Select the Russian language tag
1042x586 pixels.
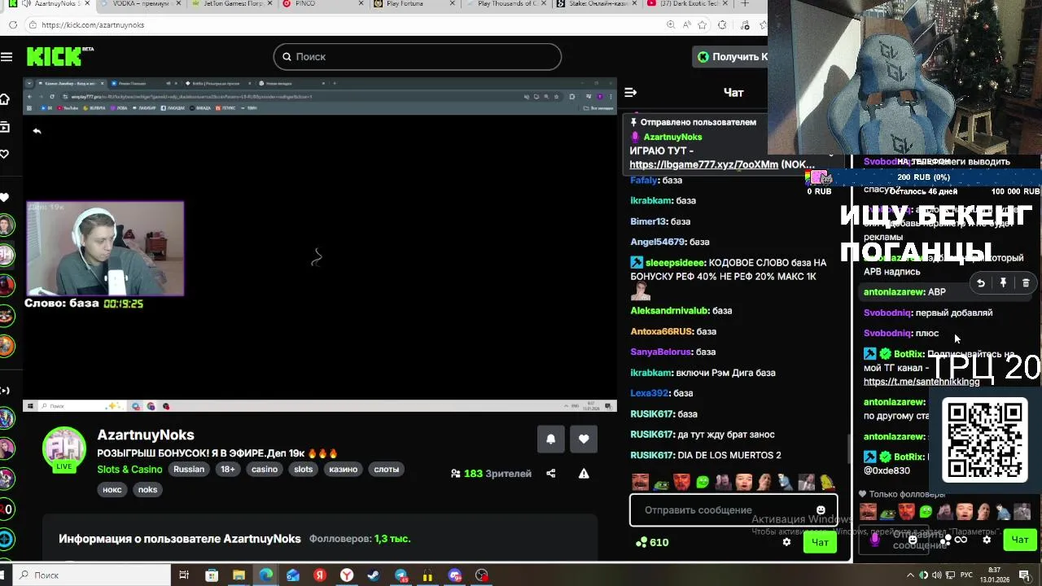pyautogui.click(x=189, y=470)
